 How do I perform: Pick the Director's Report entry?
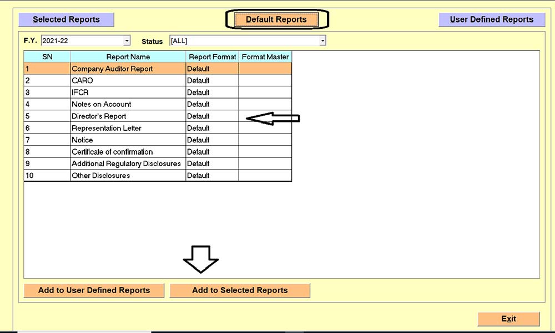tap(128, 116)
